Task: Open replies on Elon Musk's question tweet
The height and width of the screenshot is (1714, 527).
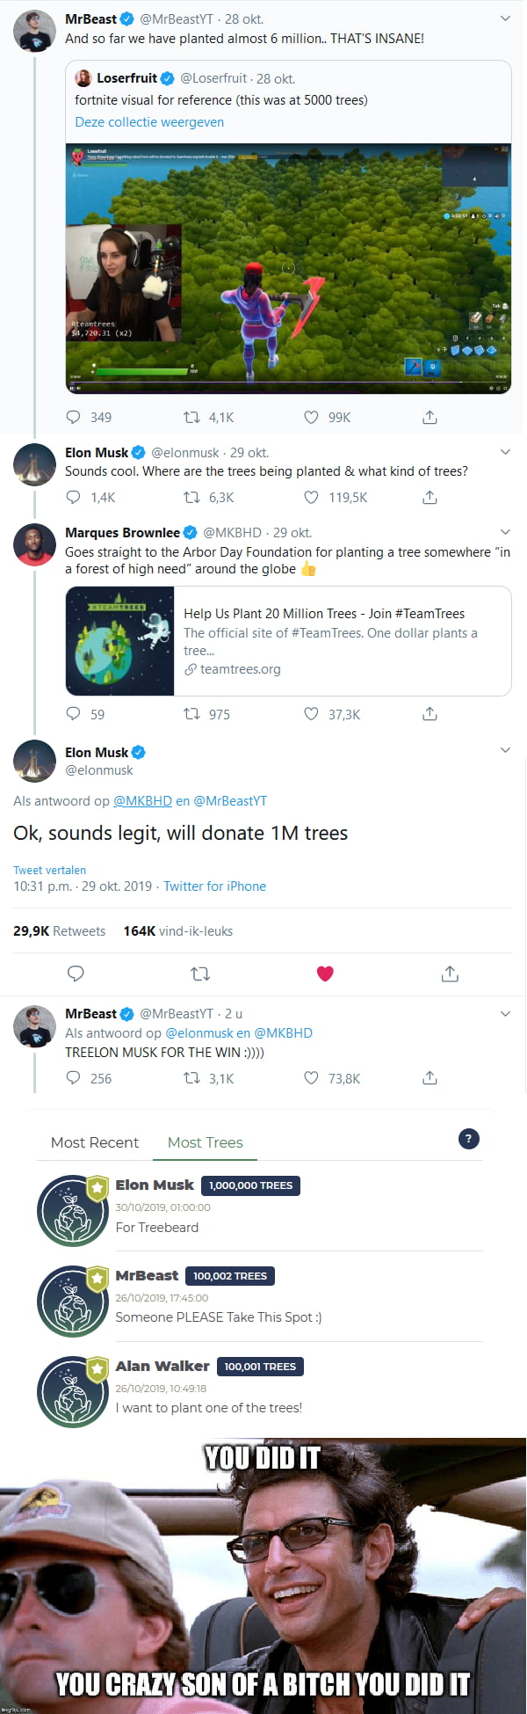Action: (72, 497)
